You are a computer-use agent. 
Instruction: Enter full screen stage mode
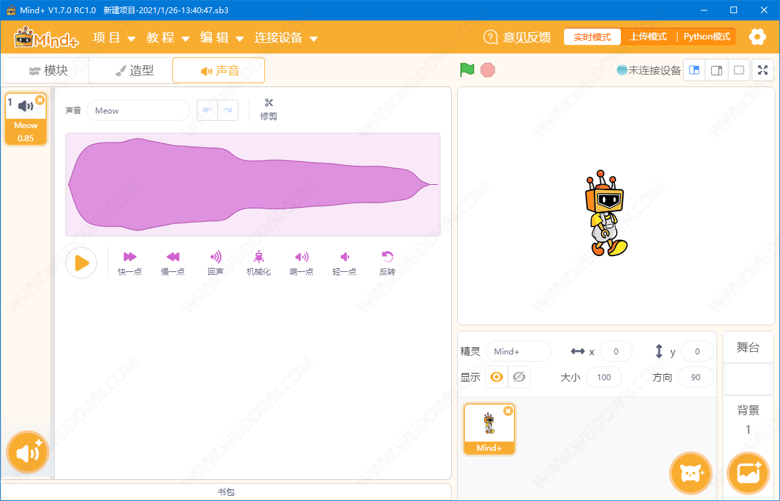tap(763, 70)
